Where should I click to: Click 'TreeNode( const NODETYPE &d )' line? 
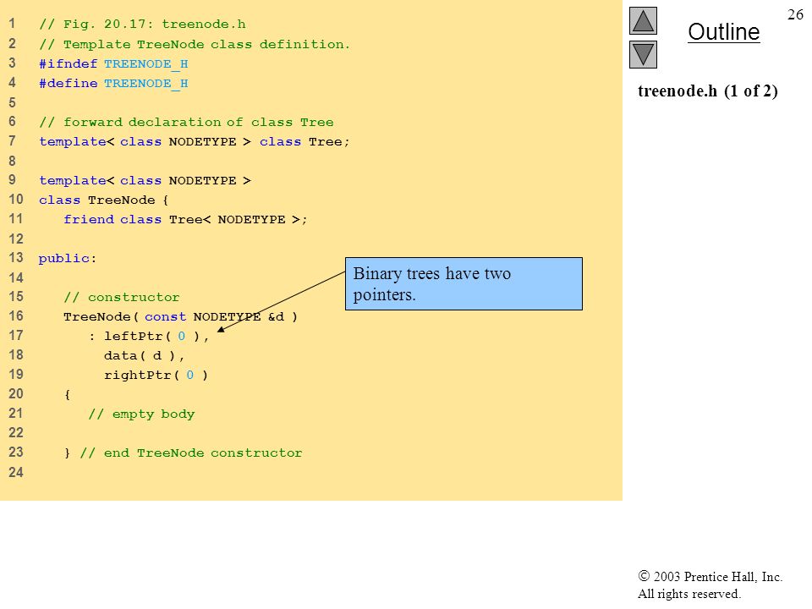tap(181, 317)
